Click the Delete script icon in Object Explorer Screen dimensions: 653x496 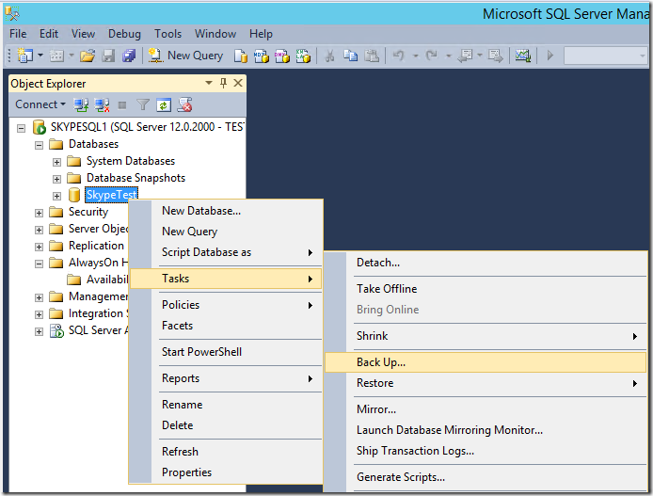tap(184, 104)
